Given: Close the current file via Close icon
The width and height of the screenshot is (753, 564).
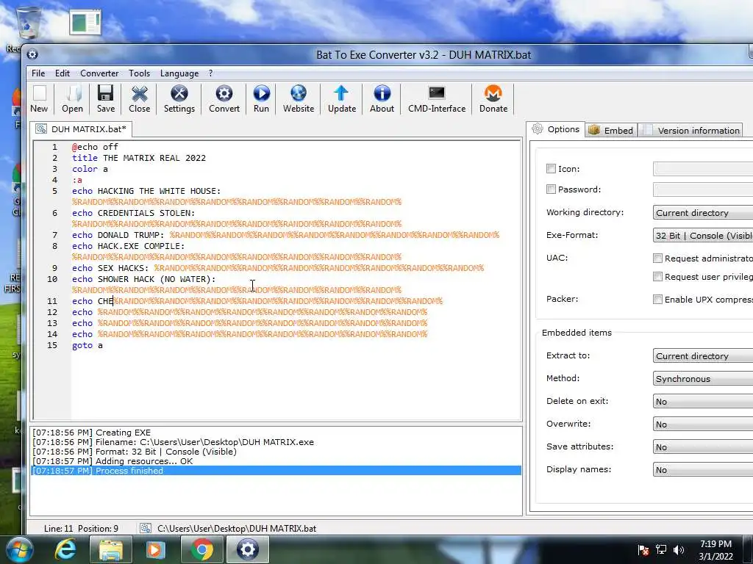Looking at the screenshot, I should (139, 99).
